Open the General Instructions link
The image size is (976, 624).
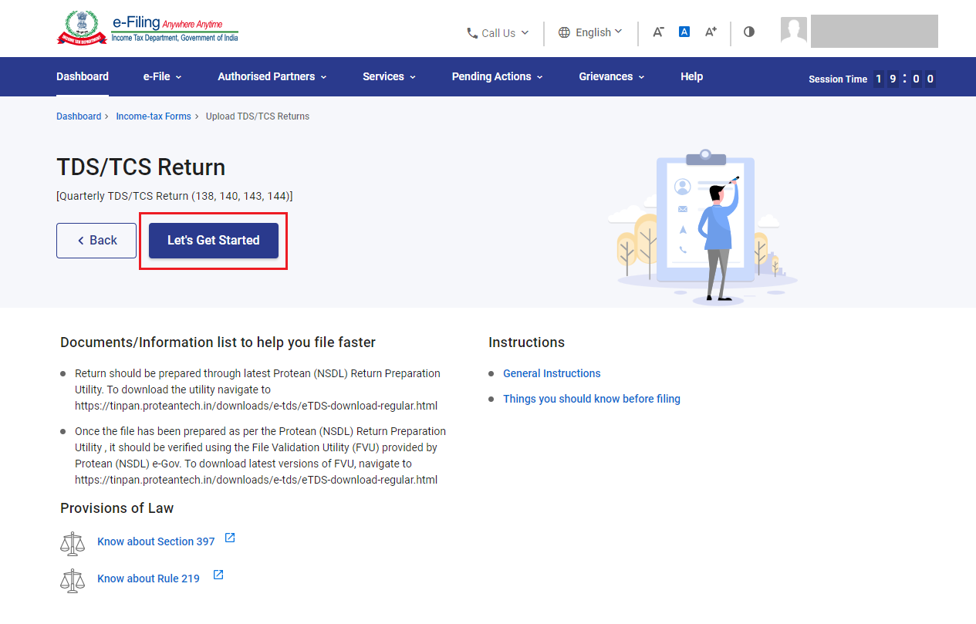click(552, 373)
